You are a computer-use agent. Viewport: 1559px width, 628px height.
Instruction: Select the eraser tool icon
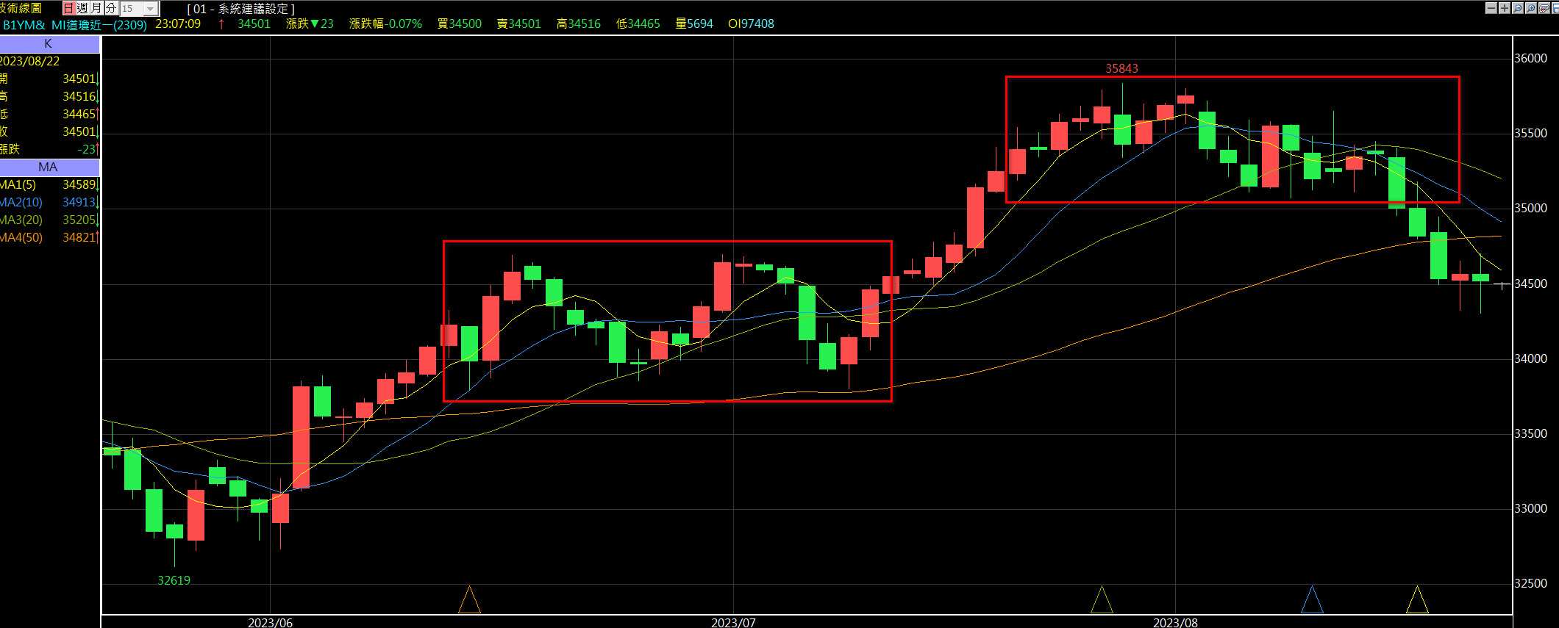(1544, 8)
